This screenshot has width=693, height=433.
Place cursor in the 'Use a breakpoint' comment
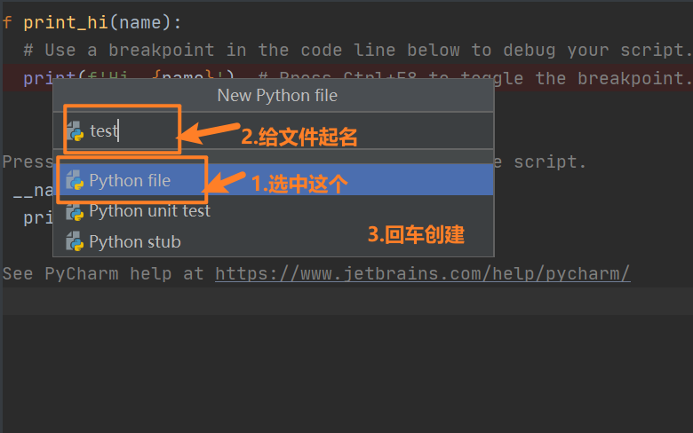point(357,51)
